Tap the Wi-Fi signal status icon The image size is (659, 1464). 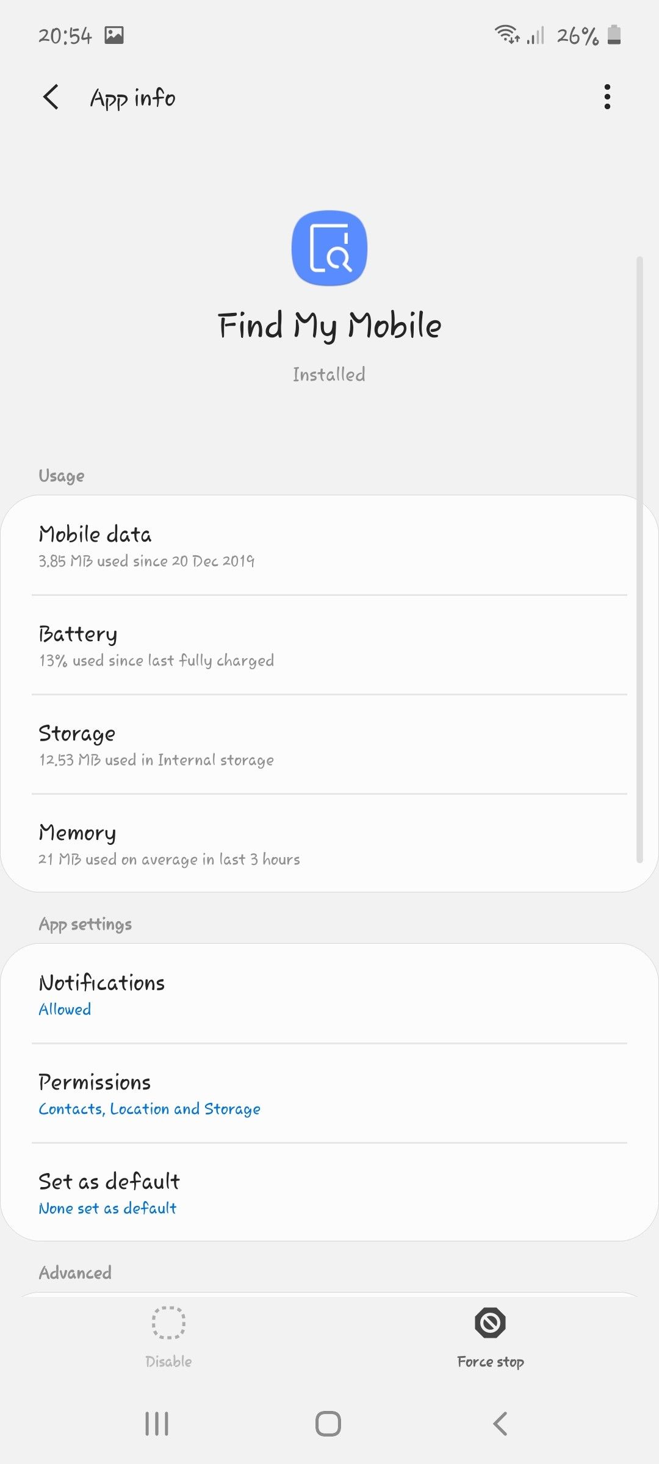(x=506, y=34)
